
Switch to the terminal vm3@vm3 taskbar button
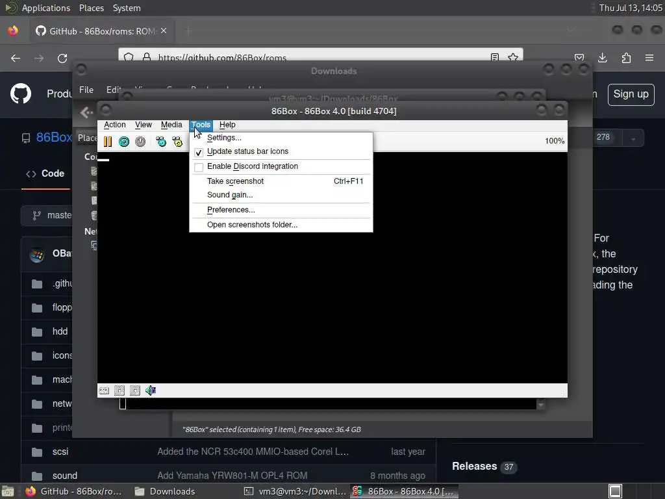pyautogui.click(x=295, y=491)
